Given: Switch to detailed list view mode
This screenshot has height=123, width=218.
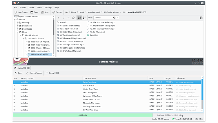Looking at the screenshot, I should coord(84,18).
